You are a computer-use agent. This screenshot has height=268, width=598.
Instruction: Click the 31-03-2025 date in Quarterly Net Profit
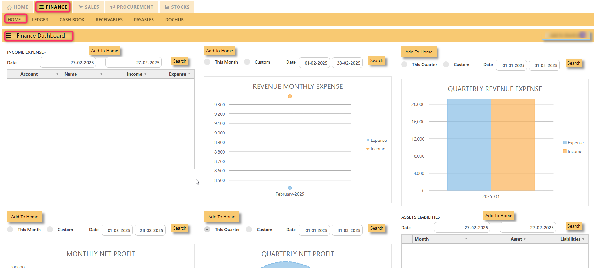tap(347, 230)
